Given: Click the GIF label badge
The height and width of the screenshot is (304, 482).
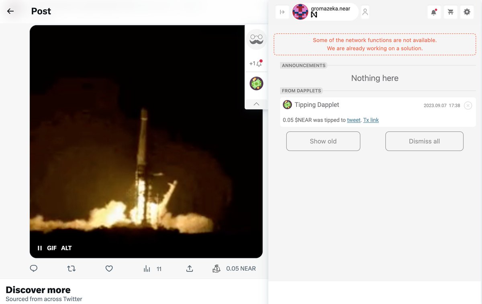Looking at the screenshot, I should point(52,248).
